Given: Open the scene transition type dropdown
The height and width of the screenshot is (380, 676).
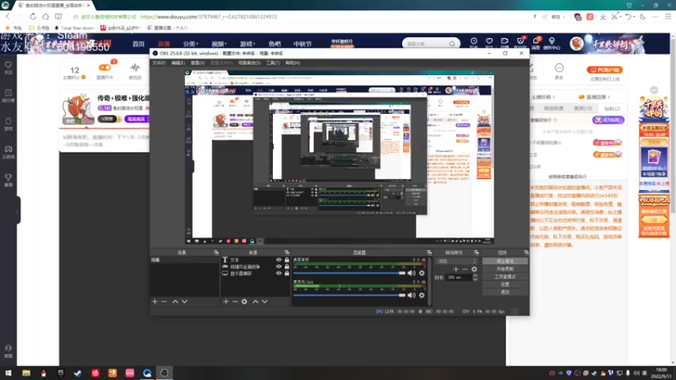Looking at the screenshot, I should point(457,261).
